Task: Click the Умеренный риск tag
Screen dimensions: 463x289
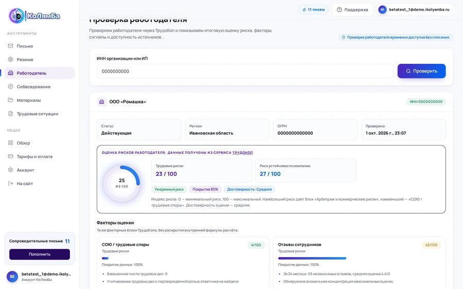Action: pyautogui.click(x=169, y=189)
